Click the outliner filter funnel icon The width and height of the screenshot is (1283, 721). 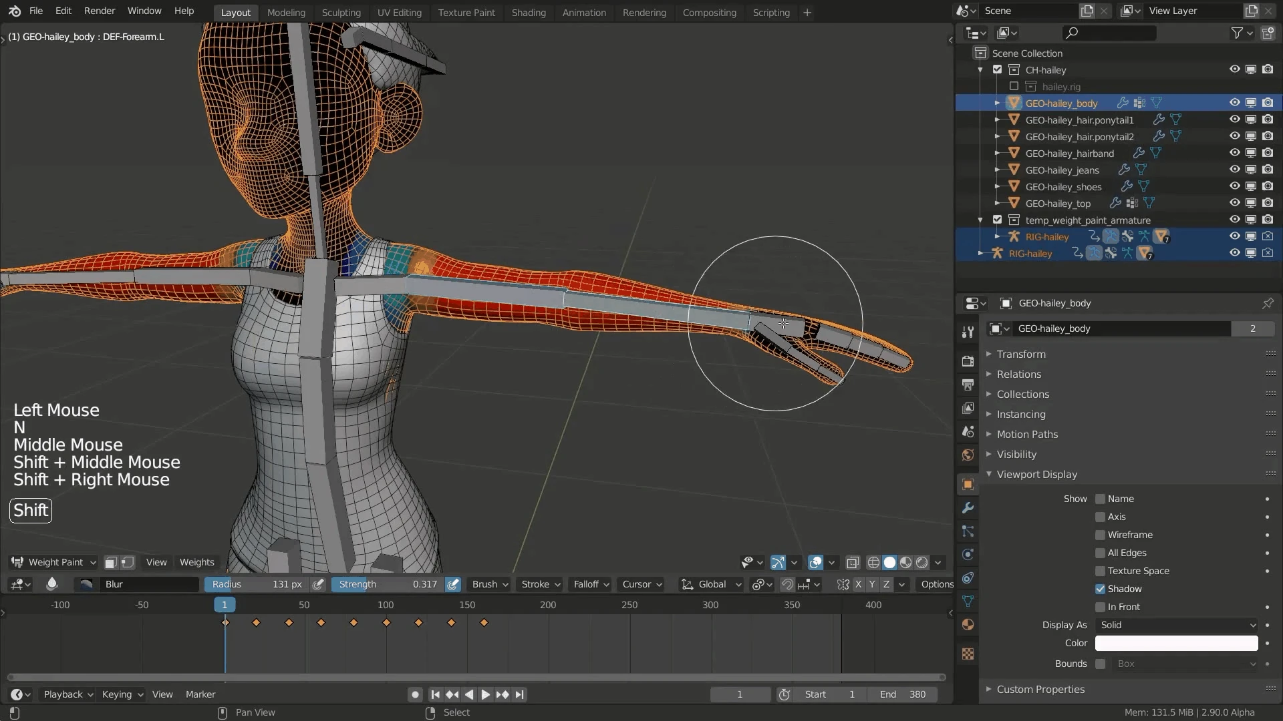pos(1238,33)
